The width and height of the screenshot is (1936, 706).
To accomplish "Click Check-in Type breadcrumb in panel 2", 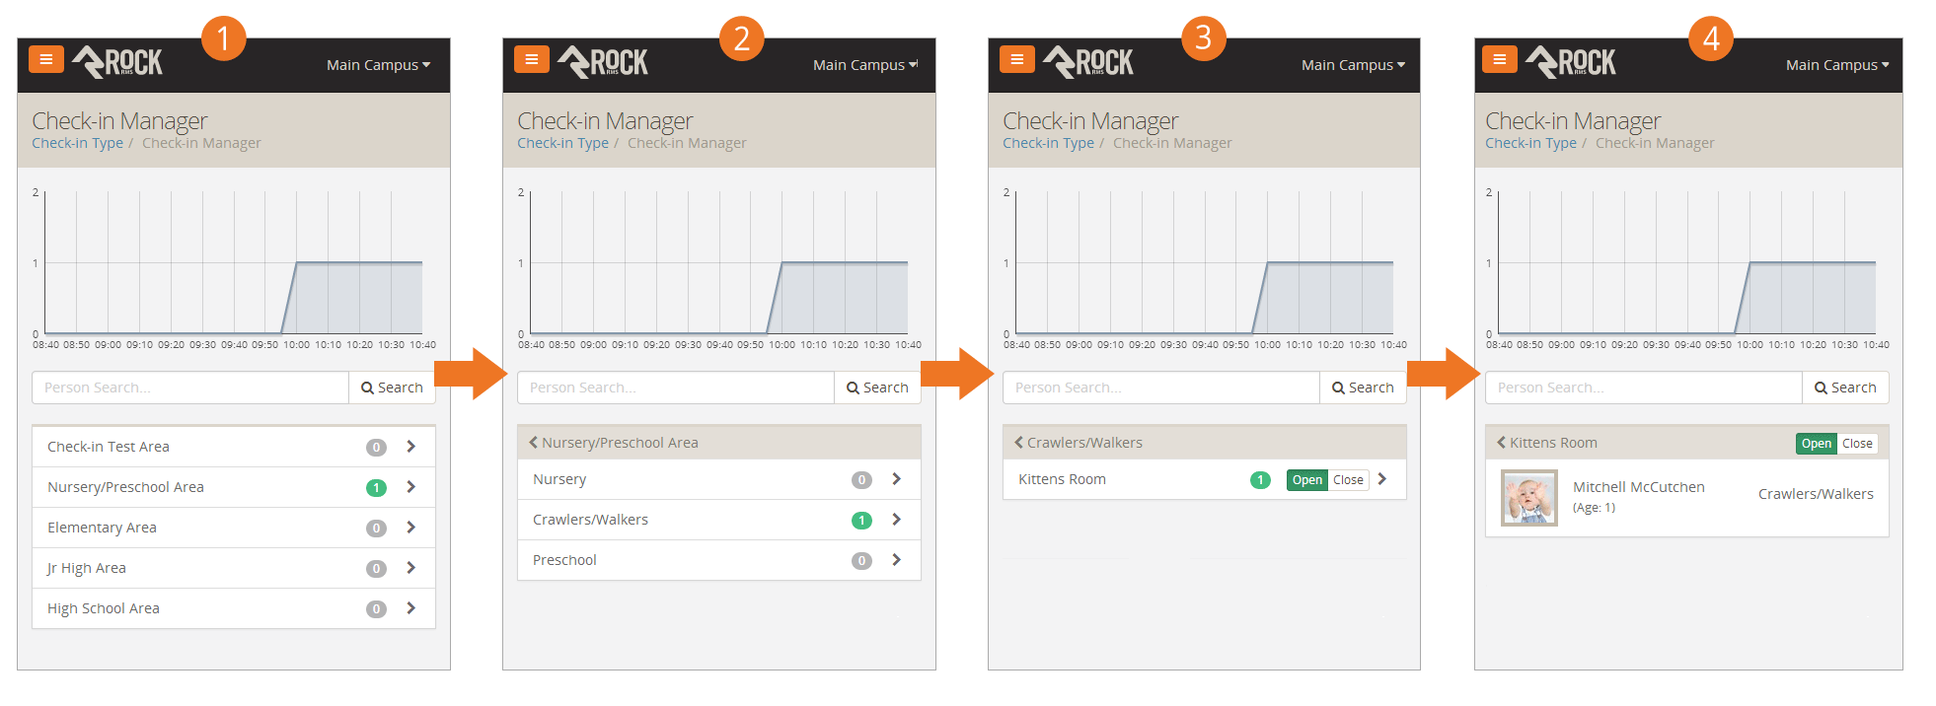I will coord(562,143).
